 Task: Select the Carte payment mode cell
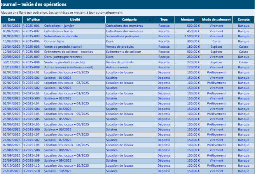217,41
